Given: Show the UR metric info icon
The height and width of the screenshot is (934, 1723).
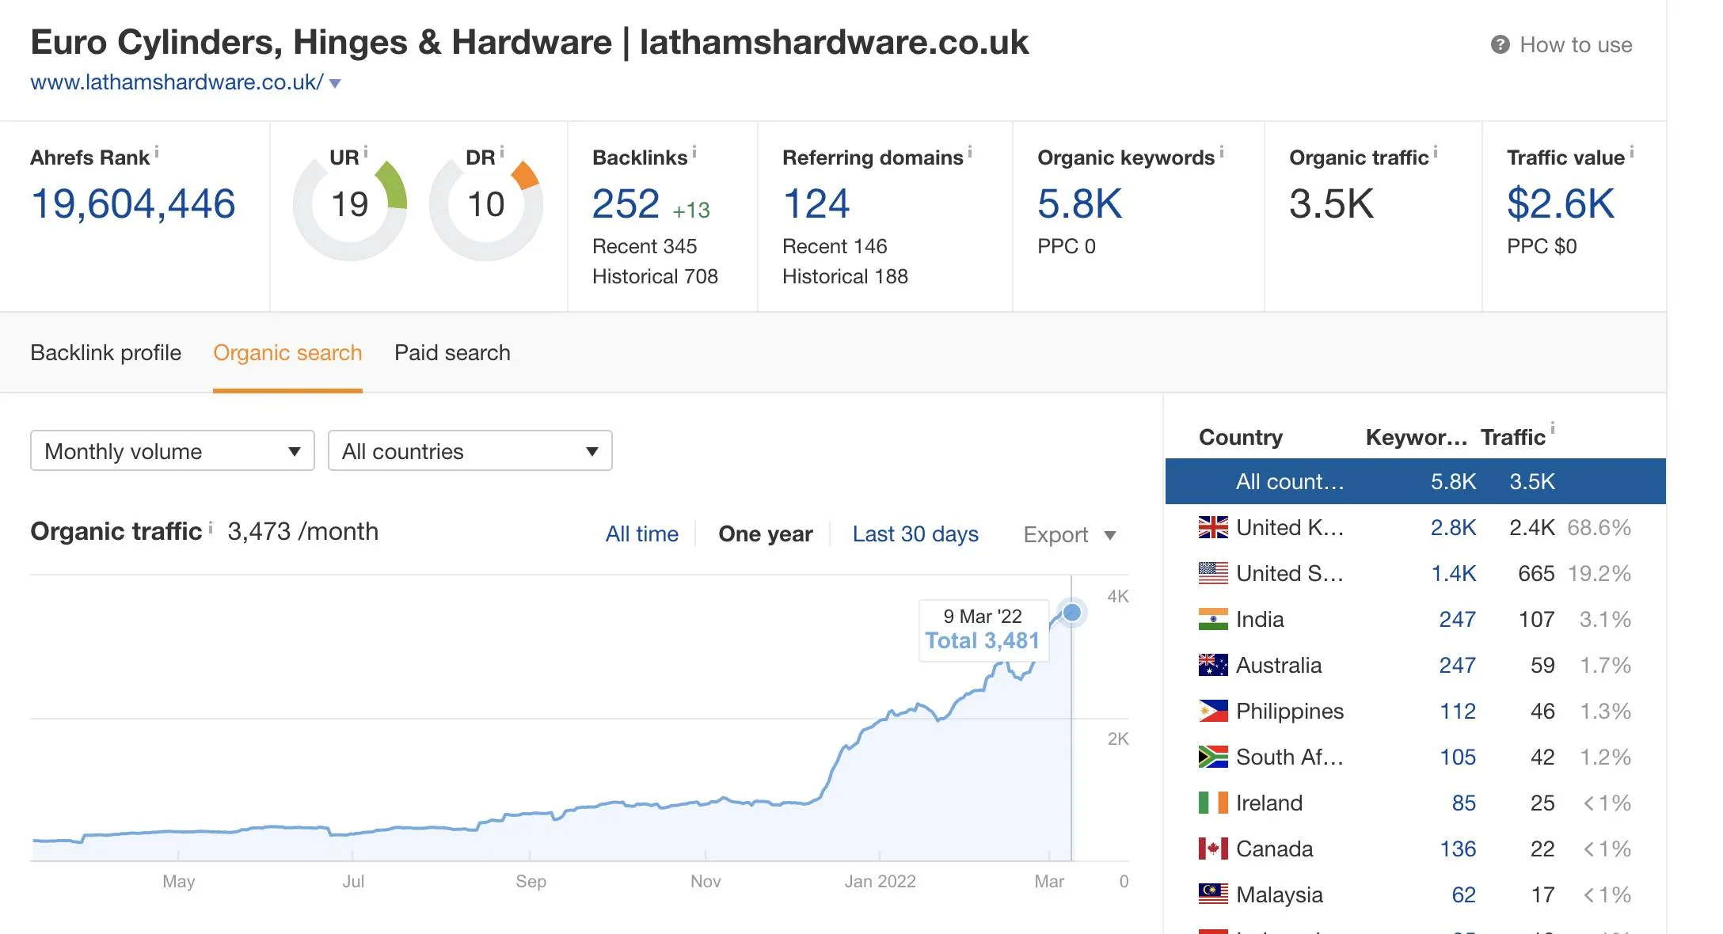Looking at the screenshot, I should (366, 150).
